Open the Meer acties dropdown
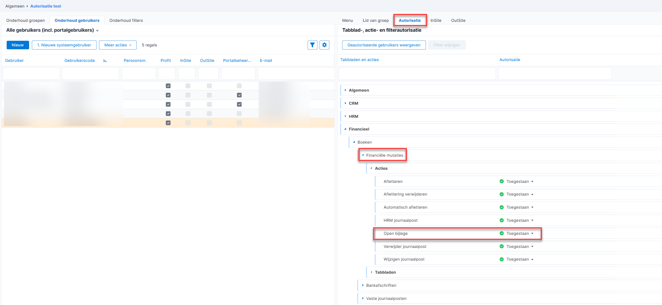 [x=118, y=45]
